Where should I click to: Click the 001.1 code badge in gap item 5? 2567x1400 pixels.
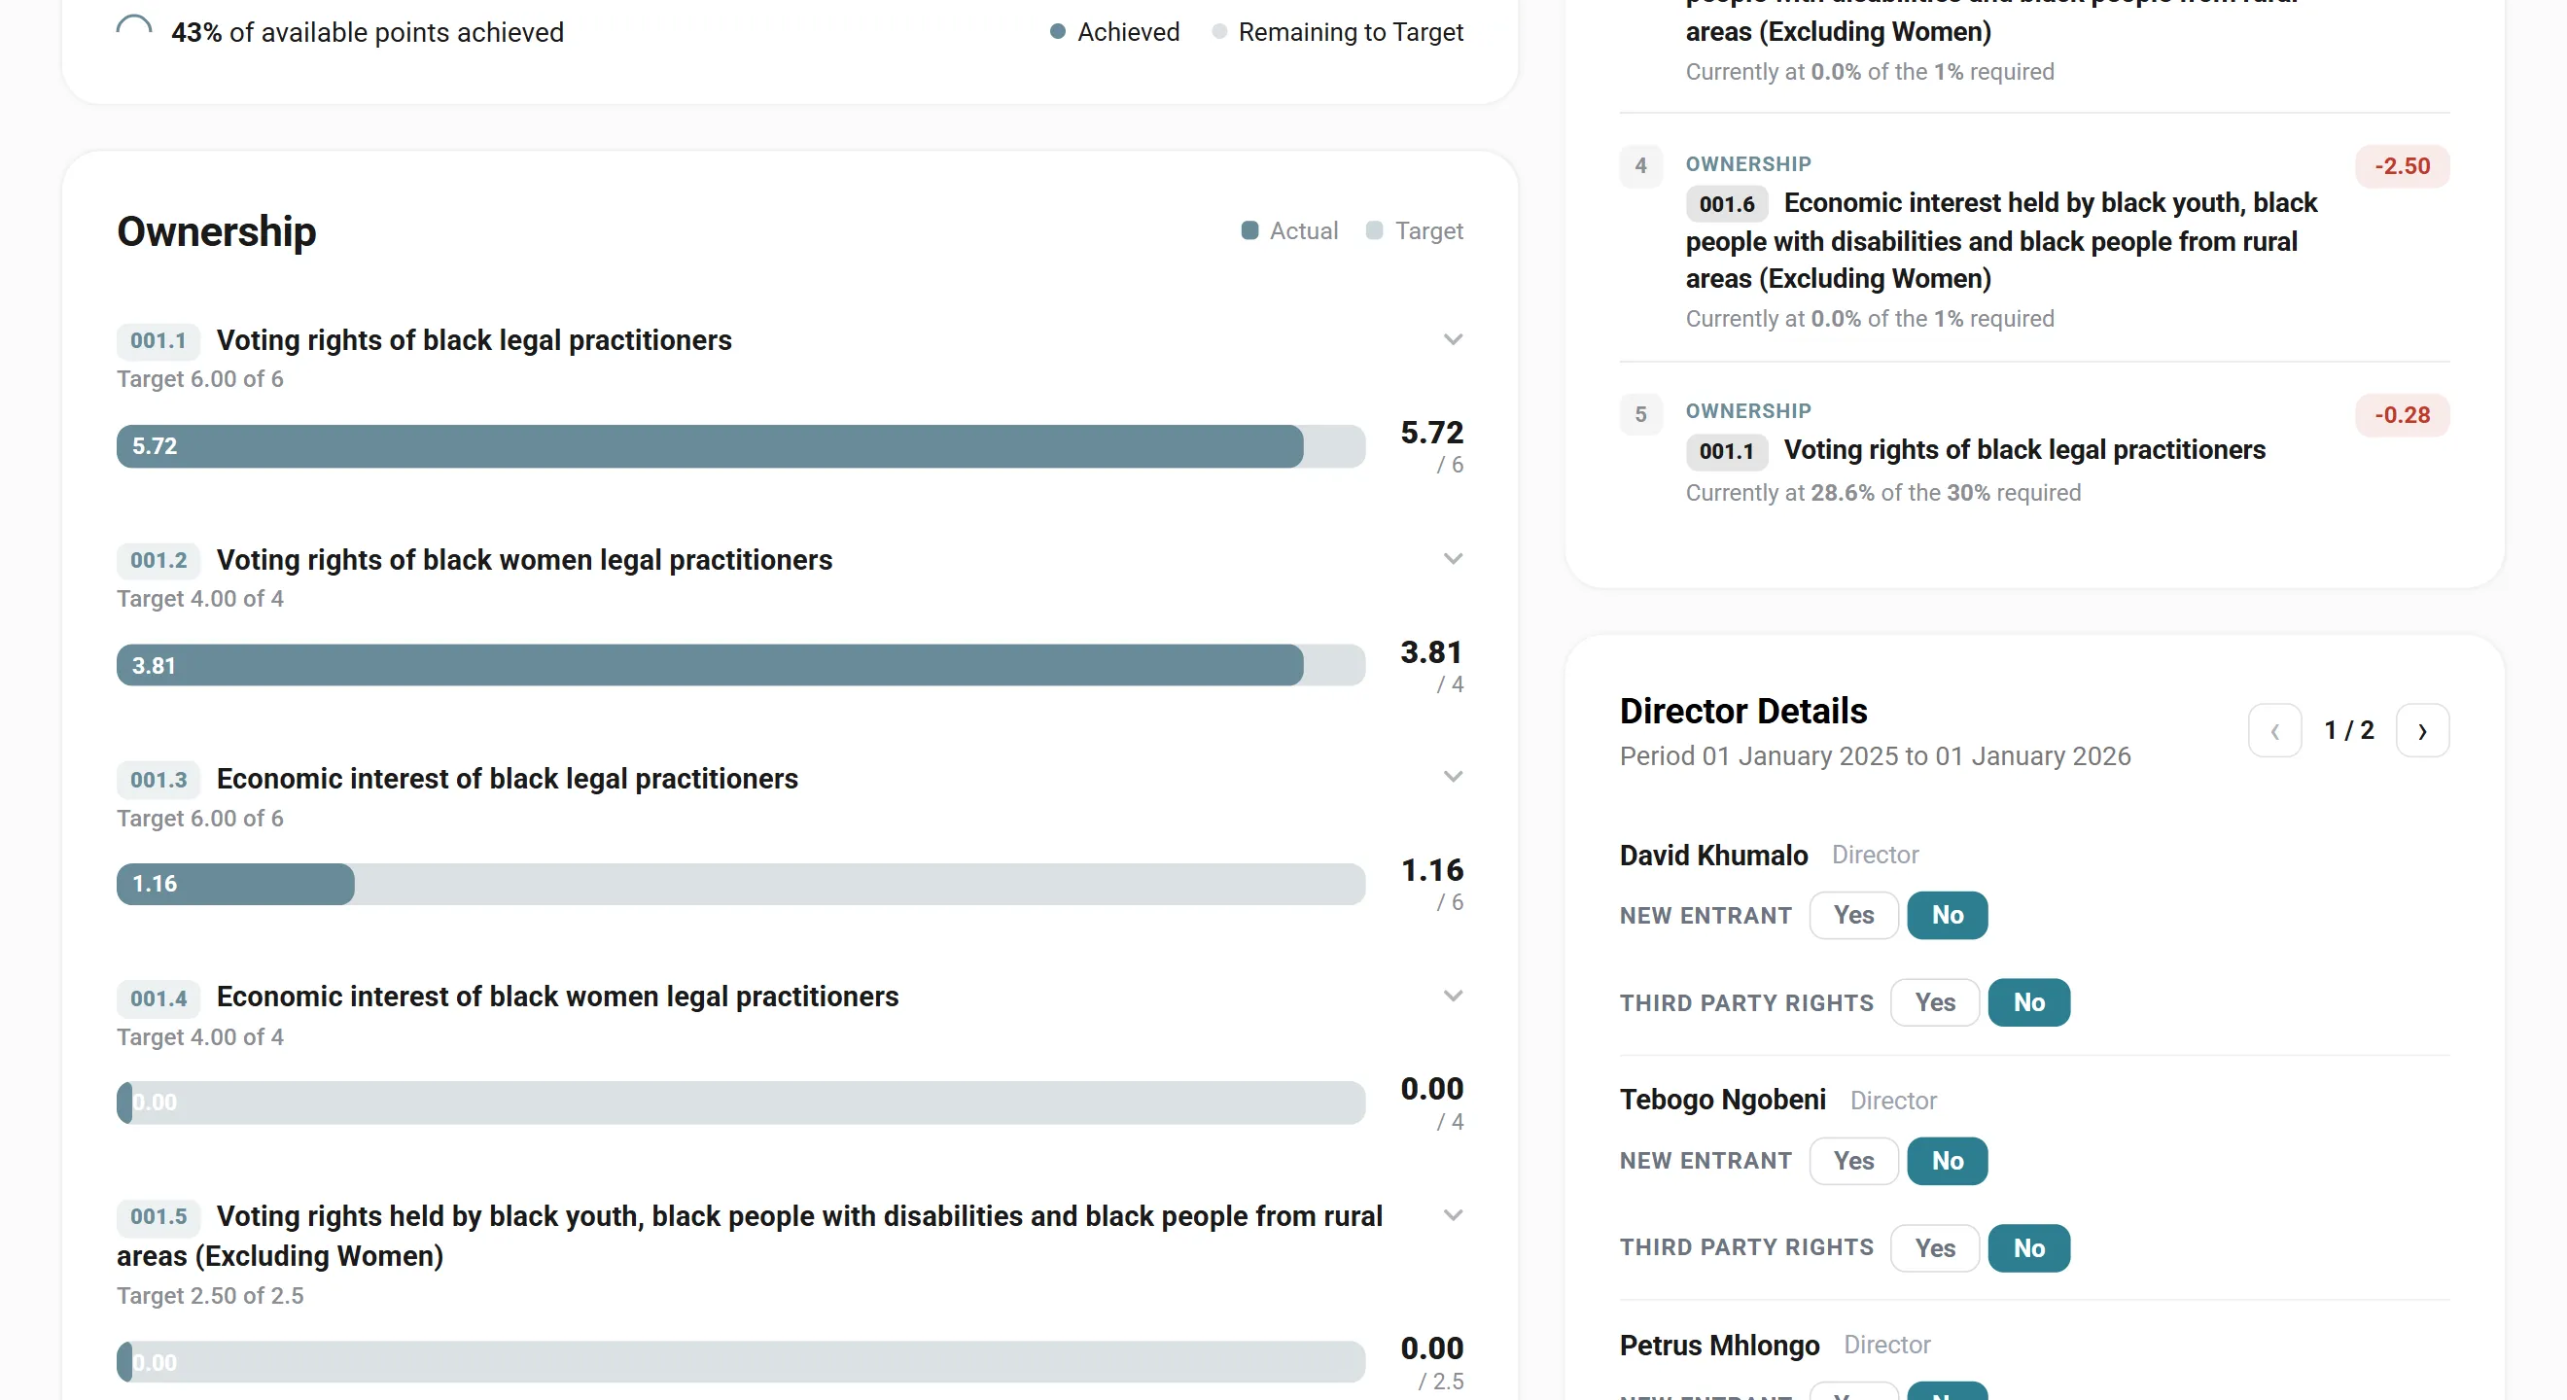click(x=1727, y=451)
